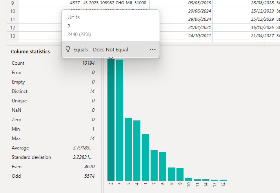
Task: Click the Zero statistic label
Action: [x=16, y=120]
